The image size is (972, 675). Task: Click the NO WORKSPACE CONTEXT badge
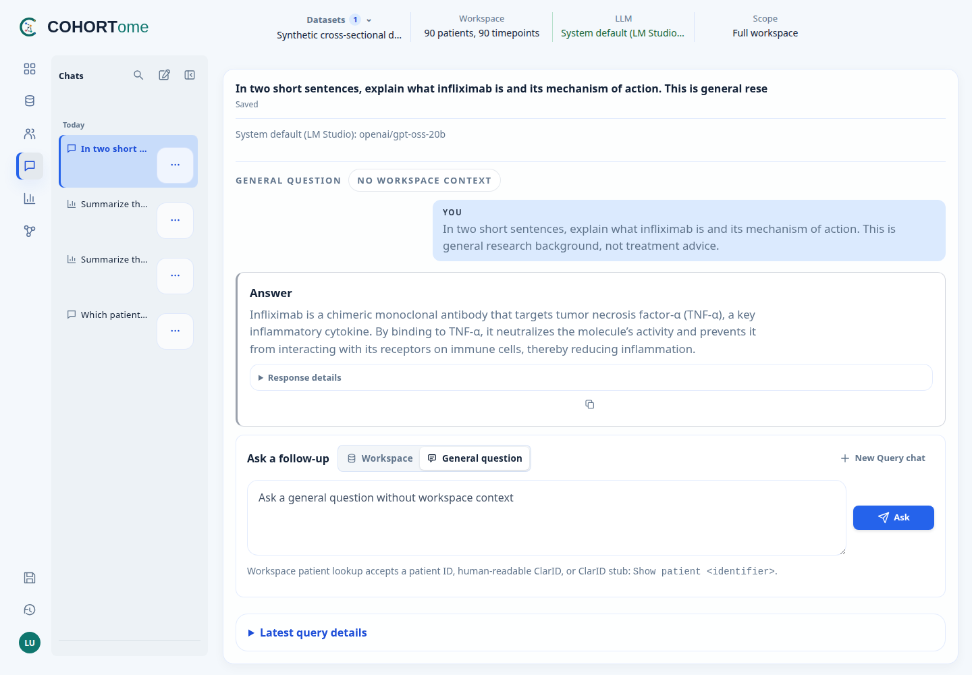[425, 180]
